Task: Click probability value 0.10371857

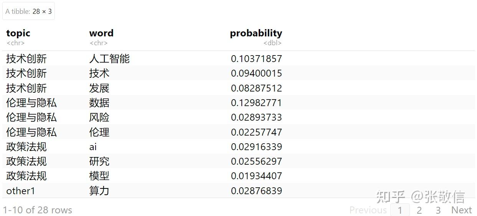Action: [x=256, y=59]
